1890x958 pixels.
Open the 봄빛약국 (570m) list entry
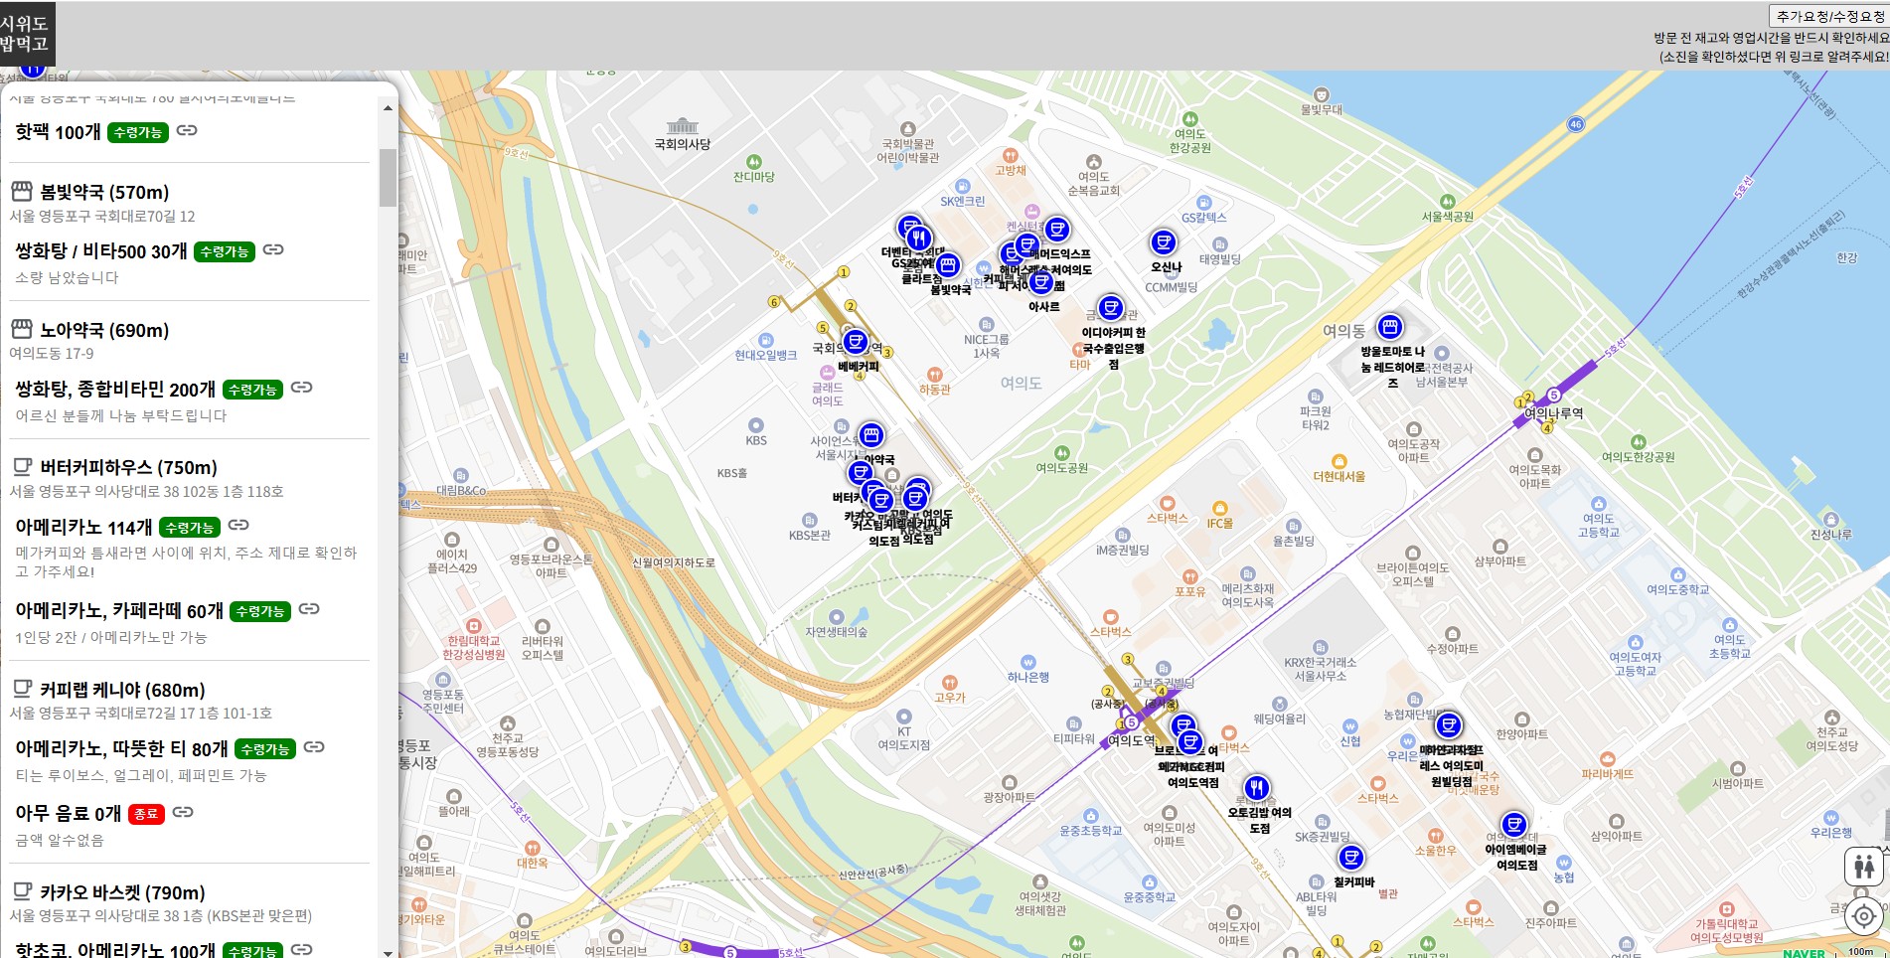104,192
